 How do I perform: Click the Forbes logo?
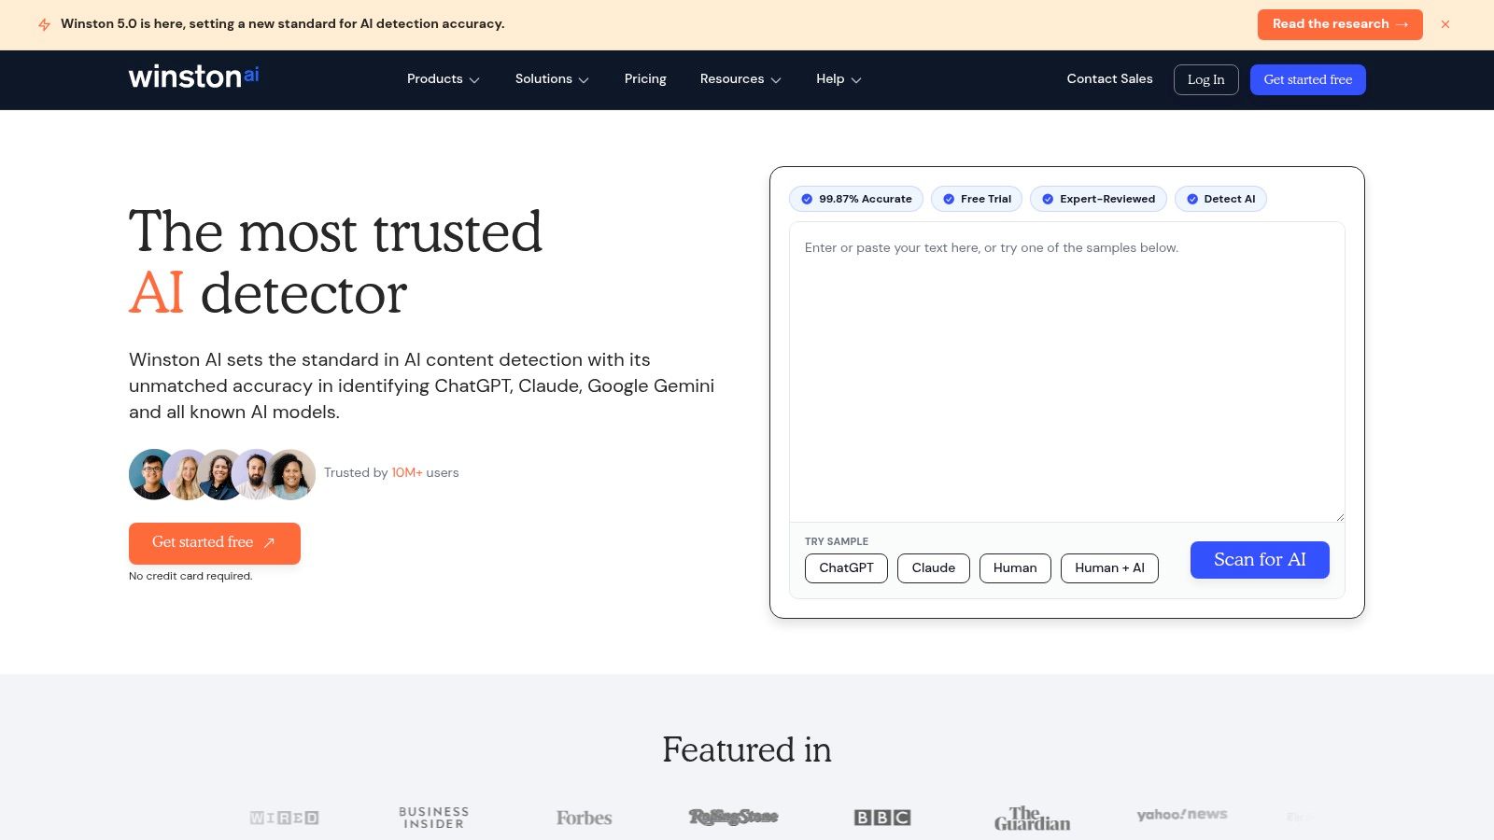(x=584, y=818)
